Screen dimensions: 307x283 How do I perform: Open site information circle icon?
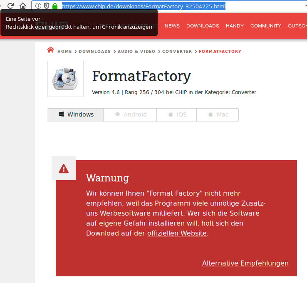click(x=38, y=6)
